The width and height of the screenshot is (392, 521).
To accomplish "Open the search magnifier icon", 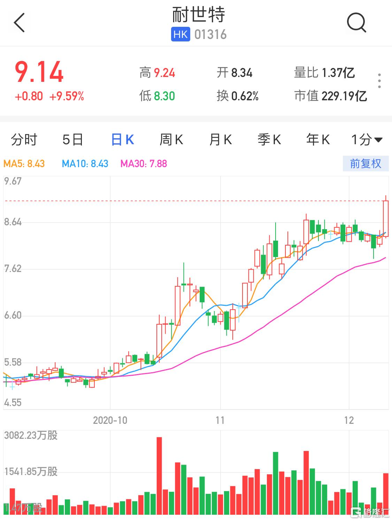I will (356, 23).
